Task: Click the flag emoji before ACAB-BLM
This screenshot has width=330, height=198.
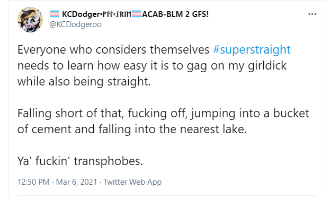Action: coord(136,14)
